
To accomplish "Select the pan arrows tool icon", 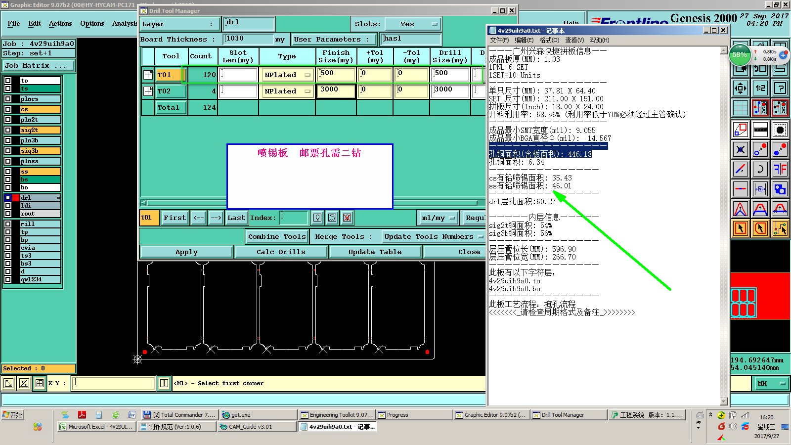I will [741, 89].
